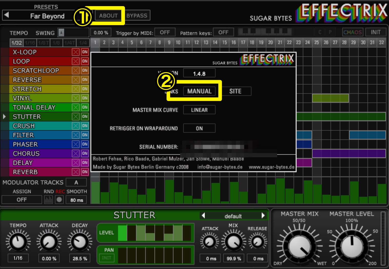Click the X clear icon on REVERB row

[75, 172]
